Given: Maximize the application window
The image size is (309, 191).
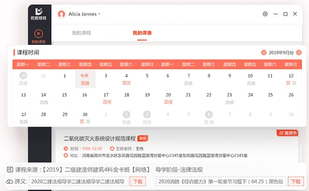Looking at the screenshot, I should pos(285,14).
